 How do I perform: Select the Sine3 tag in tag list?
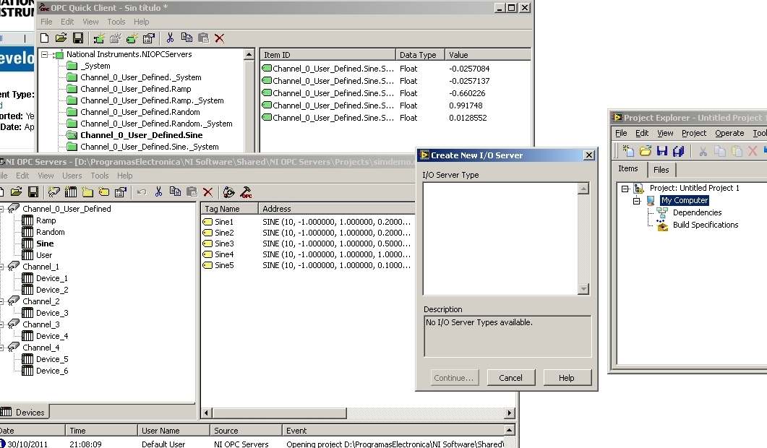tap(223, 244)
